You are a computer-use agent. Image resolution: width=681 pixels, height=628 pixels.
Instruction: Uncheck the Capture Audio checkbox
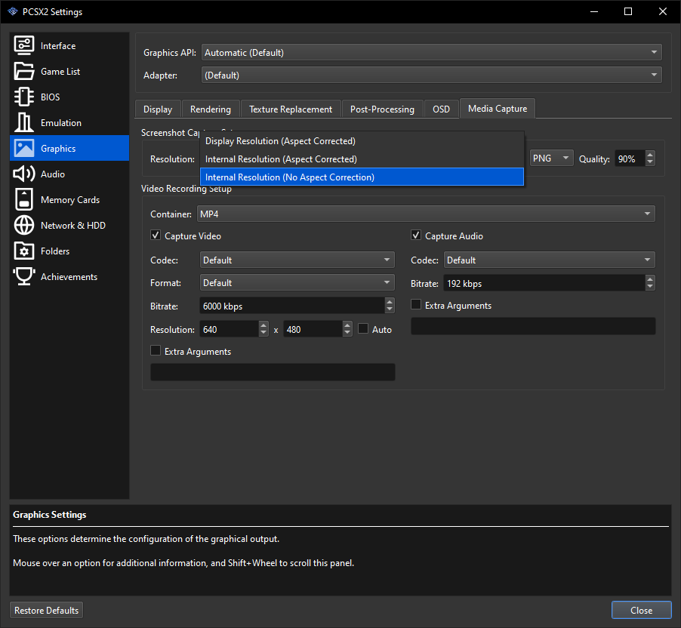click(x=416, y=235)
